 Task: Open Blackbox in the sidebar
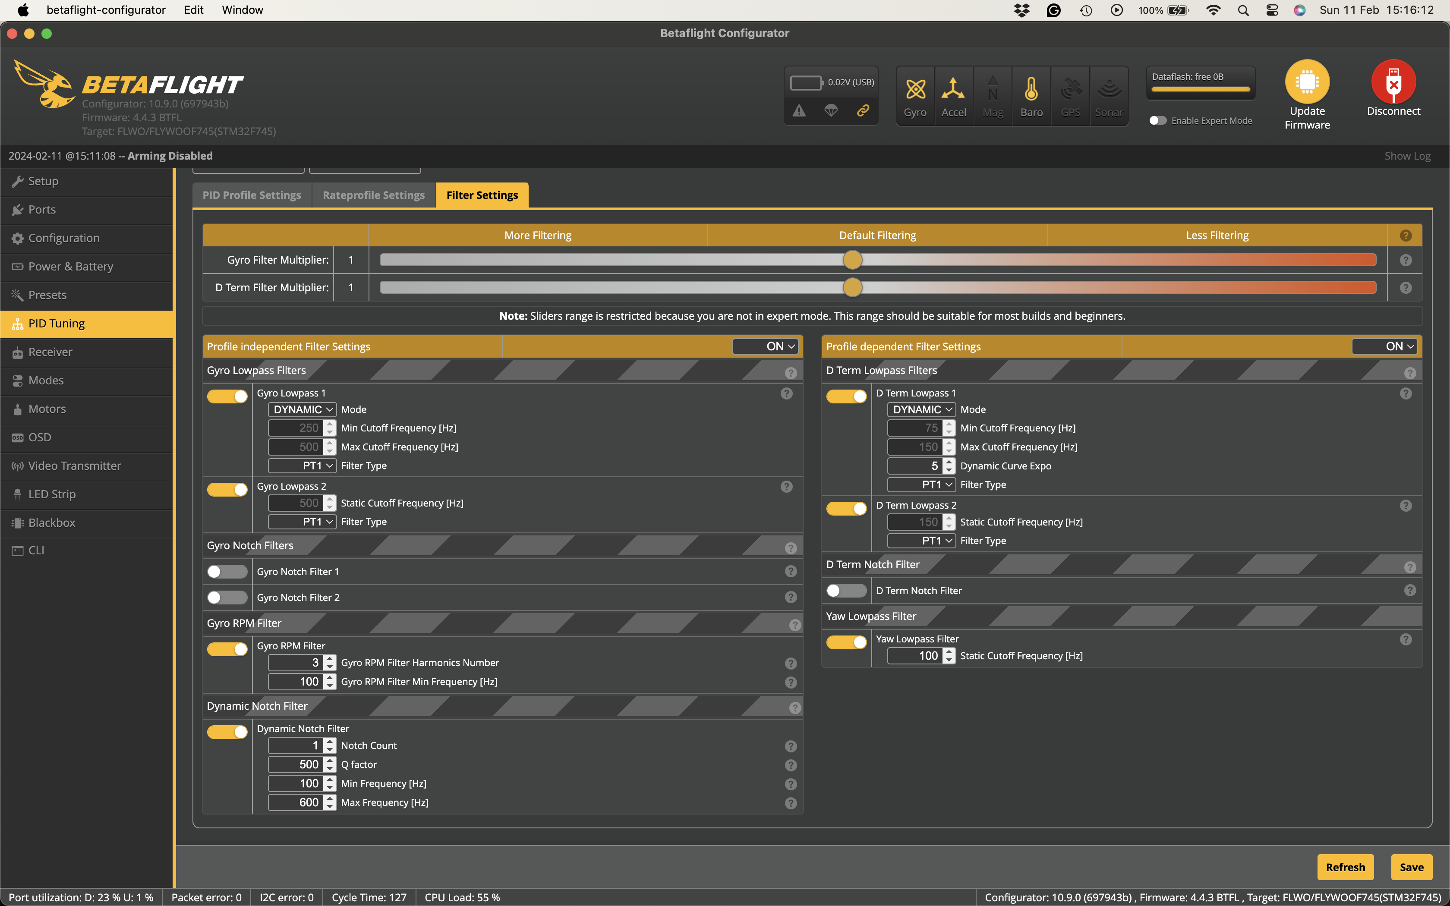(87, 522)
